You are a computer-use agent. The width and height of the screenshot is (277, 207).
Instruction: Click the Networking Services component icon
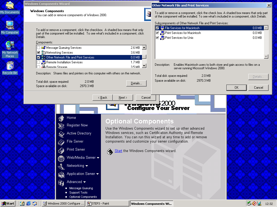(44, 53)
